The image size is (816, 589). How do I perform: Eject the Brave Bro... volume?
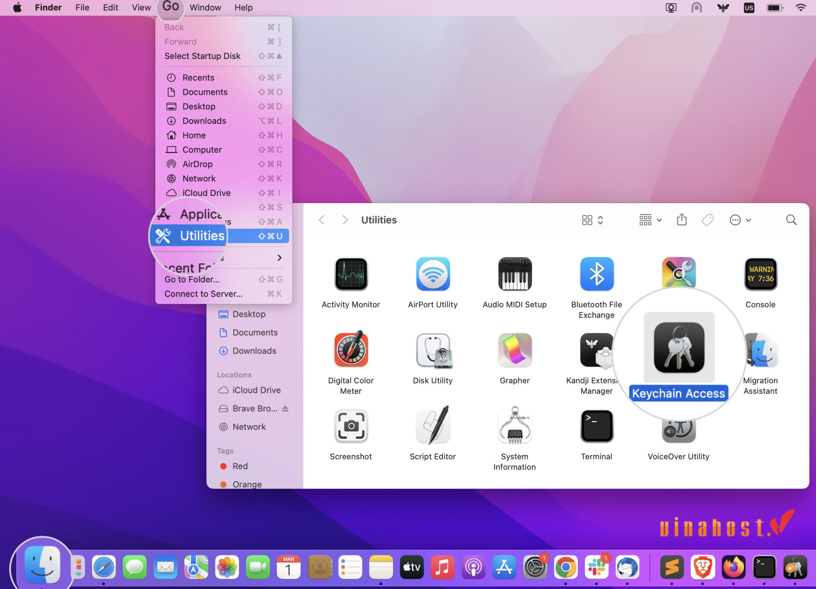(x=285, y=409)
